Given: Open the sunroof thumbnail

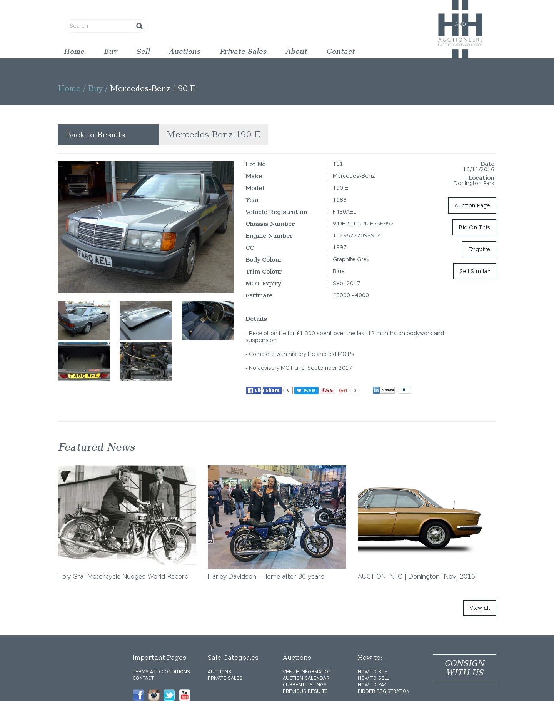Looking at the screenshot, I should pyautogui.click(x=145, y=320).
